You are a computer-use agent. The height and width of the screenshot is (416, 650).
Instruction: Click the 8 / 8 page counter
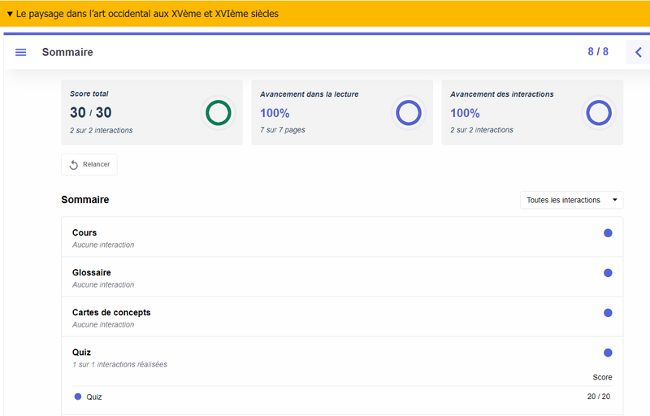click(x=598, y=52)
